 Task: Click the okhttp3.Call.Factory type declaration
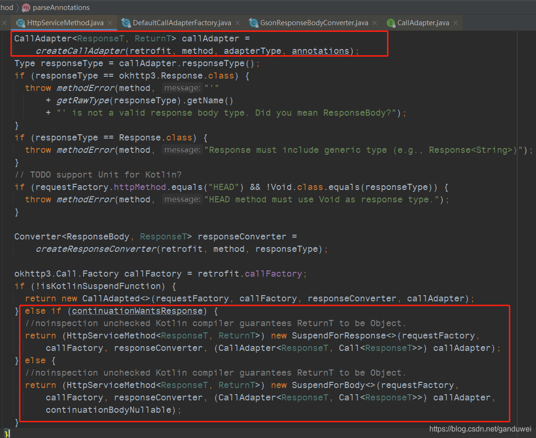tap(66, 274)
